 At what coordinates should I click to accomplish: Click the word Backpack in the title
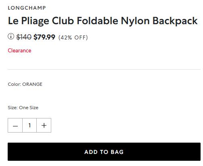click(x=175, y=21)
